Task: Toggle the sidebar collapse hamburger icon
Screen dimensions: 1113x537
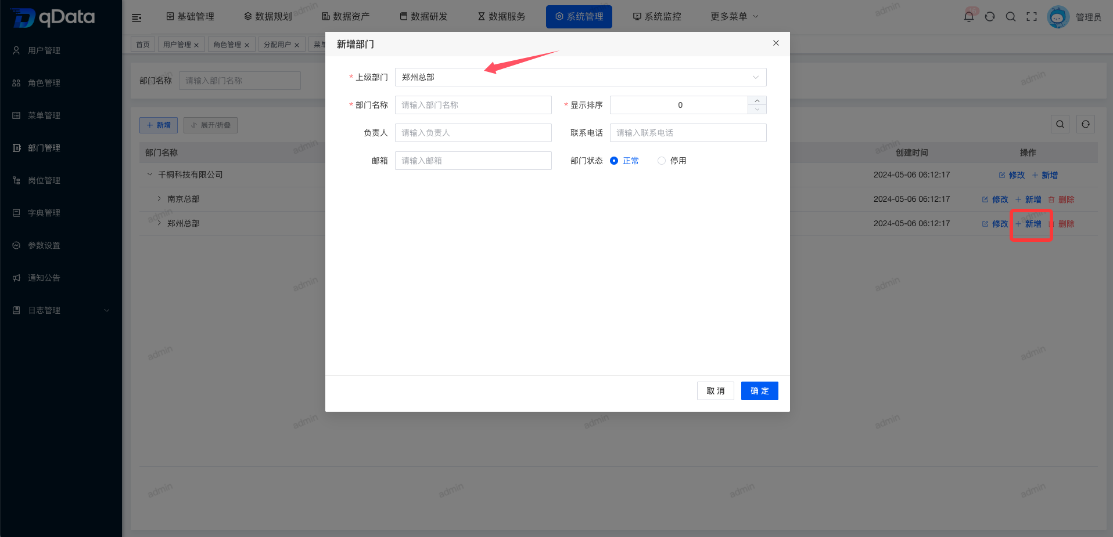Action: tap(137, 17)
